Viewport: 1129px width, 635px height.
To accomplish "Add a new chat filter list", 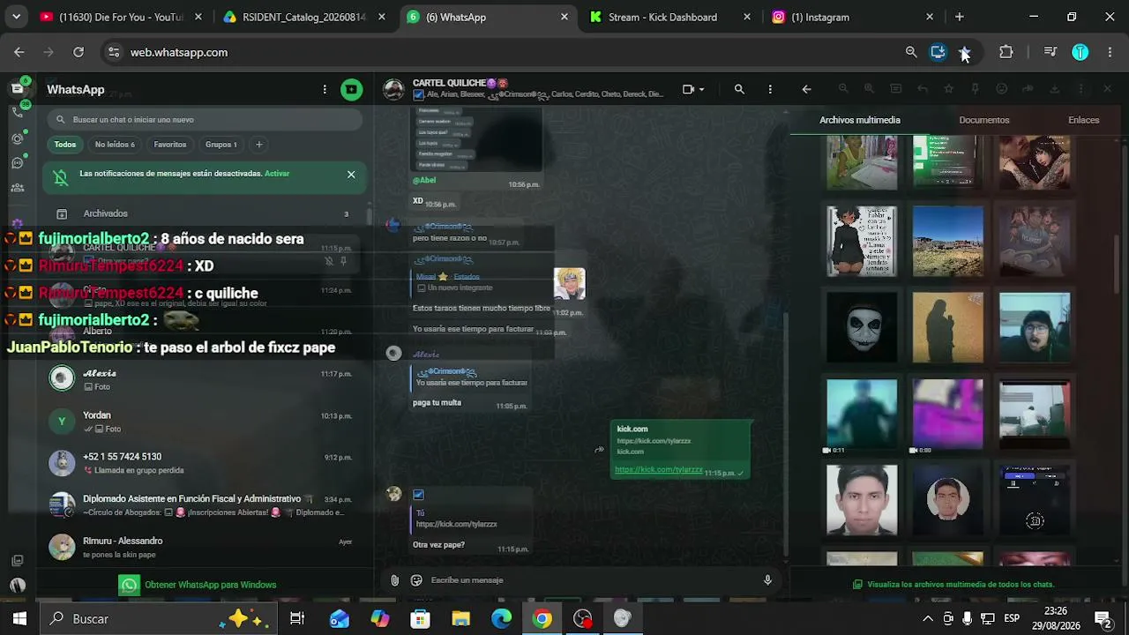I will tap(258, 145).
